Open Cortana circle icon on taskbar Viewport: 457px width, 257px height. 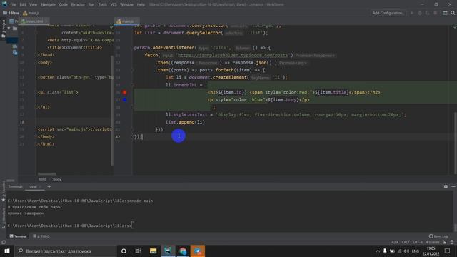point(124,251)
